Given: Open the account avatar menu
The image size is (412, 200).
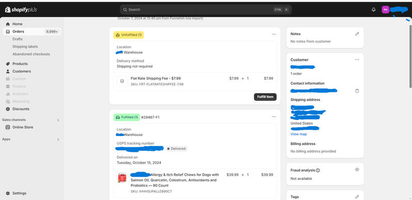Looking at the screenshot, I should [386, 10].
